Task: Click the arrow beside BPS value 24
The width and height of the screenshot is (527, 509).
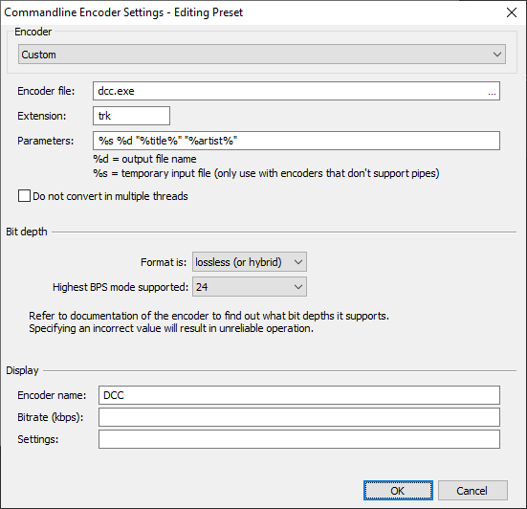Action: (x=298, y=287)
